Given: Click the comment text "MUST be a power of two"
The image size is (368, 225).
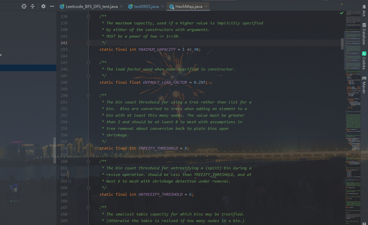Looking at the screenshot, I should coord(132,37).
